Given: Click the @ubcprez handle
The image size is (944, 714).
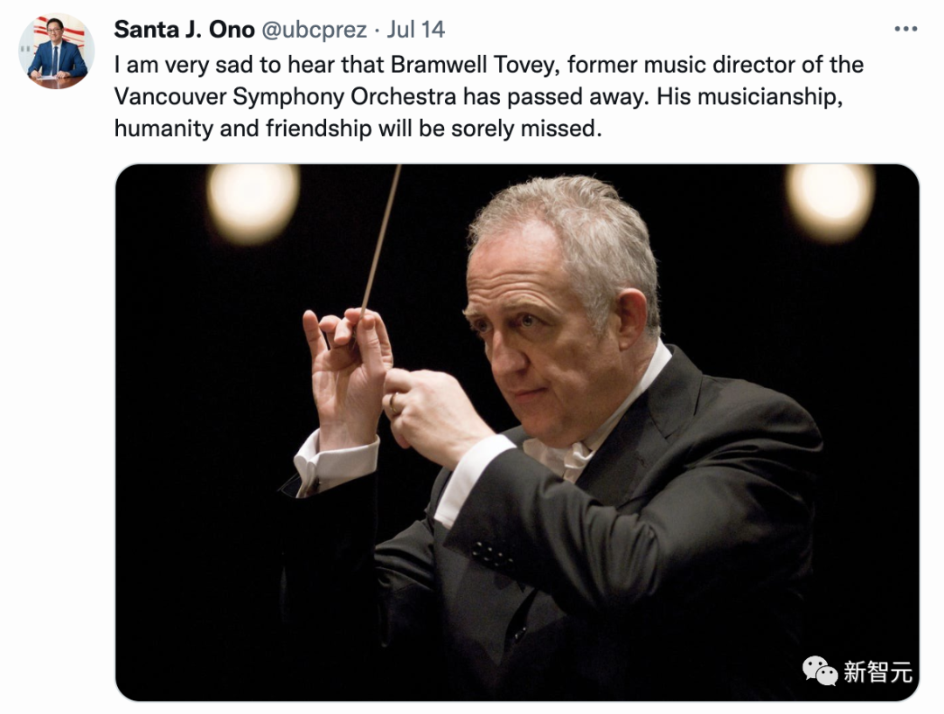Looking at the screenshot, I should [315, 30].
